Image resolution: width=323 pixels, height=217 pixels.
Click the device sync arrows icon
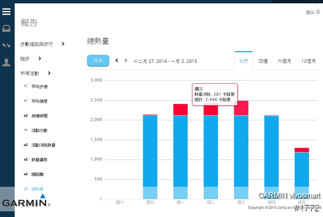(6, 46)
